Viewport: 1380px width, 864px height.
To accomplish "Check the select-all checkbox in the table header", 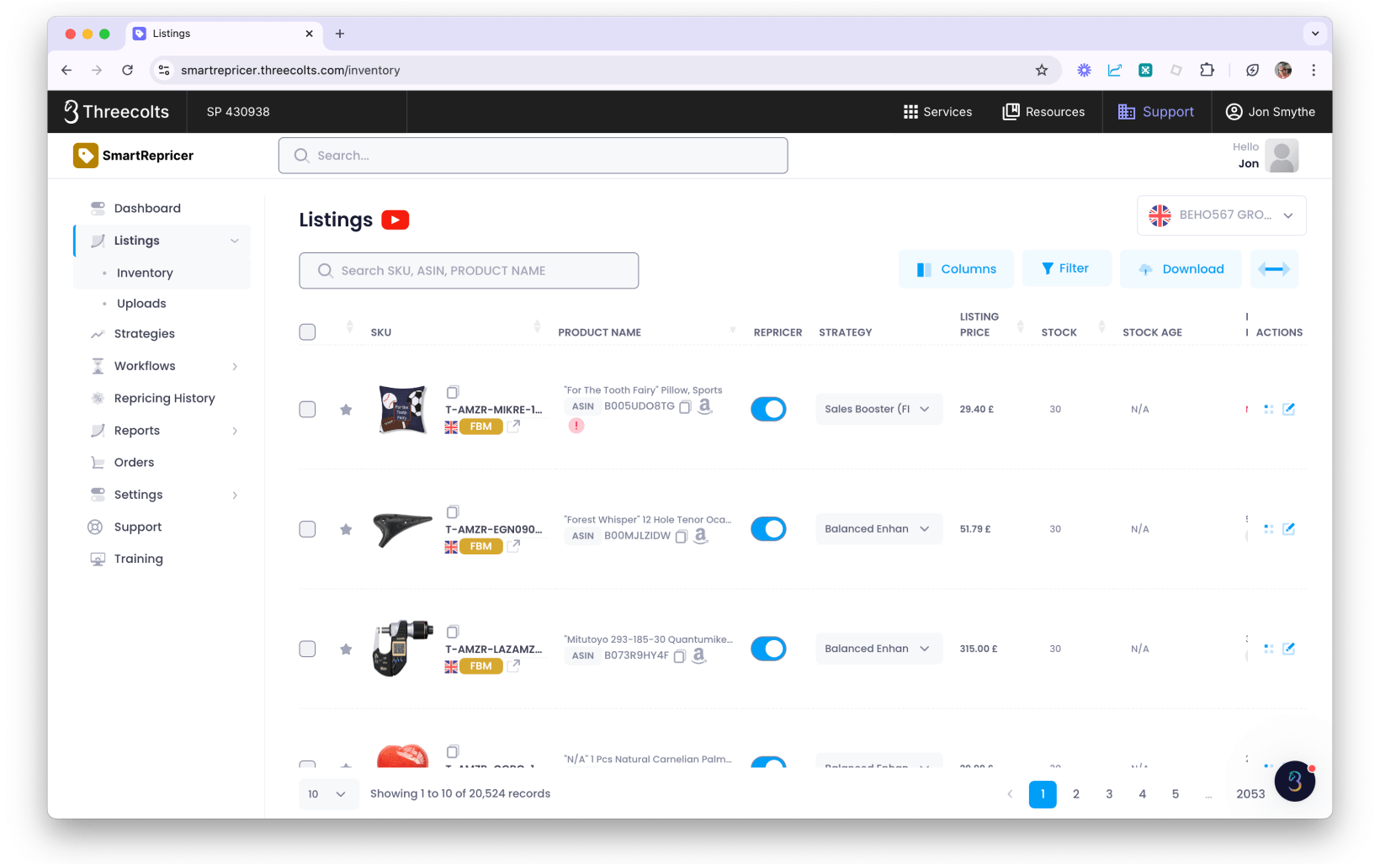I will tap(307, 331).
